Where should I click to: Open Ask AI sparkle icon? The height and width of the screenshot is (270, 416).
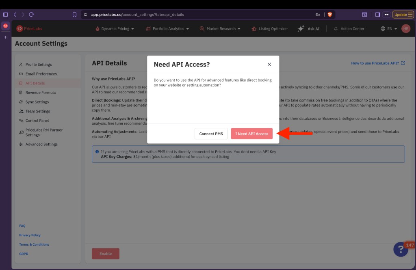(301, 29)
